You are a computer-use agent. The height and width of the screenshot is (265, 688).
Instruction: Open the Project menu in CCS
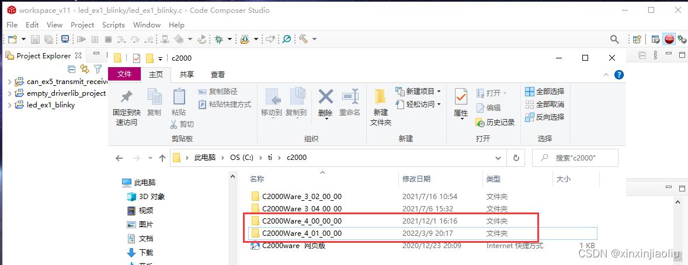[82, 25]
